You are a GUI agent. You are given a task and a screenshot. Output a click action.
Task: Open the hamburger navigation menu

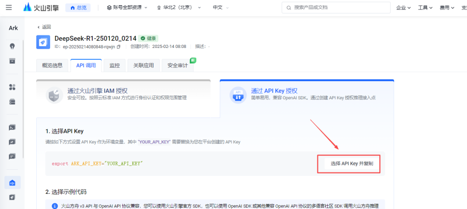pyautogui.click(x=9, y=7)
